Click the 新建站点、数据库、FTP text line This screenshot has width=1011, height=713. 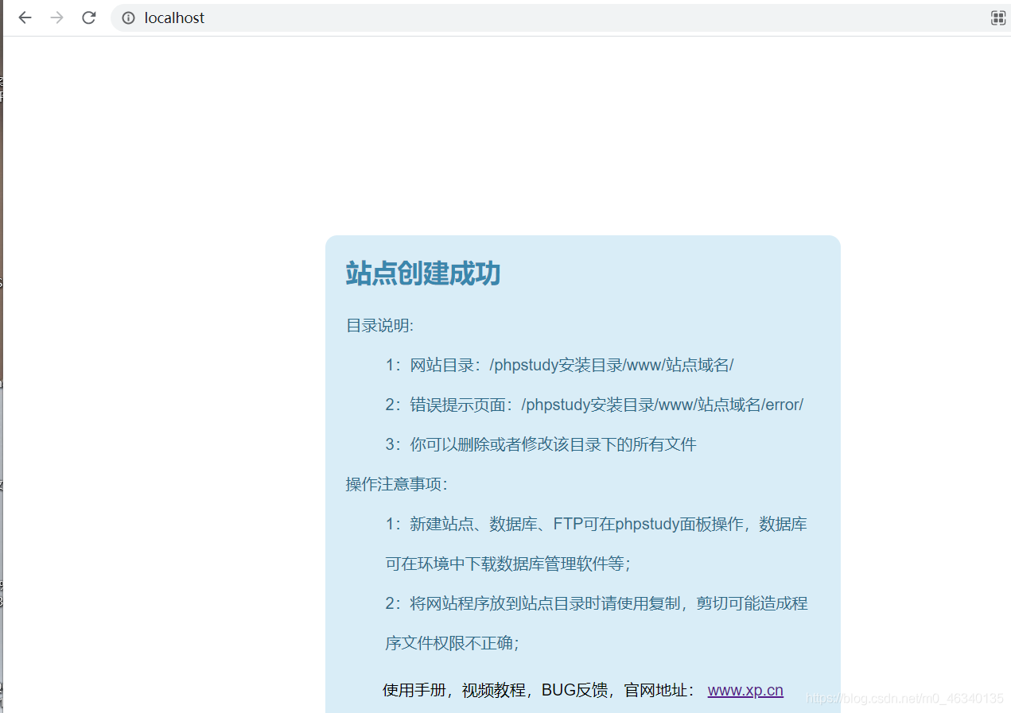597,524
